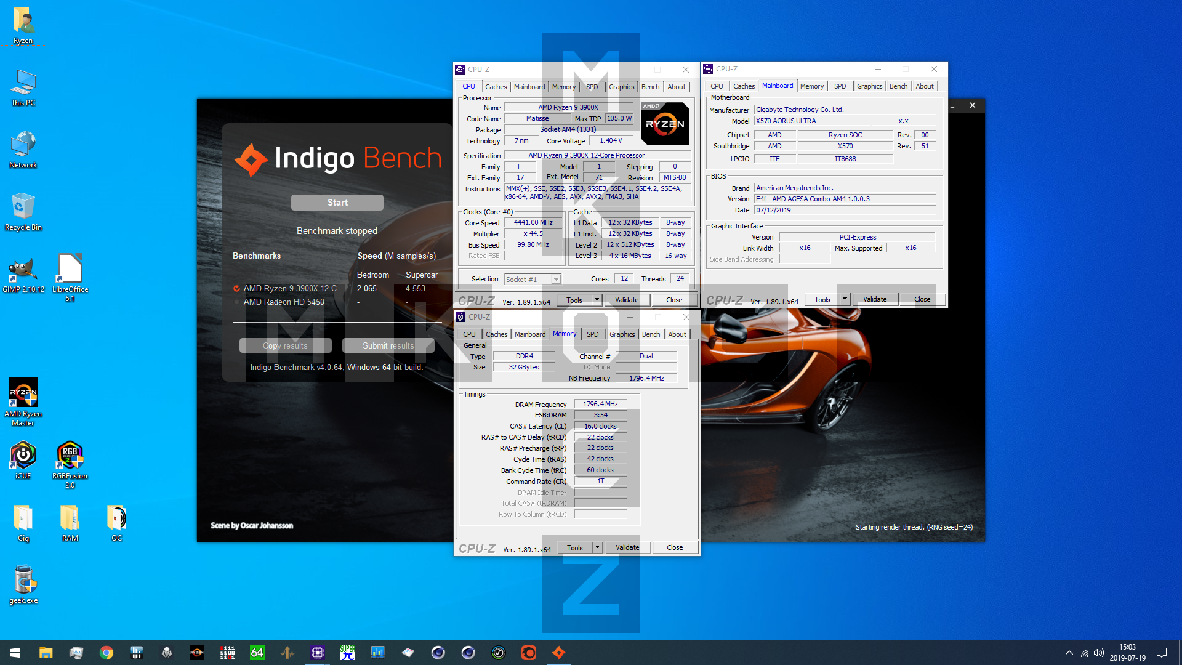Open File Explorer from the taskbar
This screenshot has height=665, width=1182.
46,653
